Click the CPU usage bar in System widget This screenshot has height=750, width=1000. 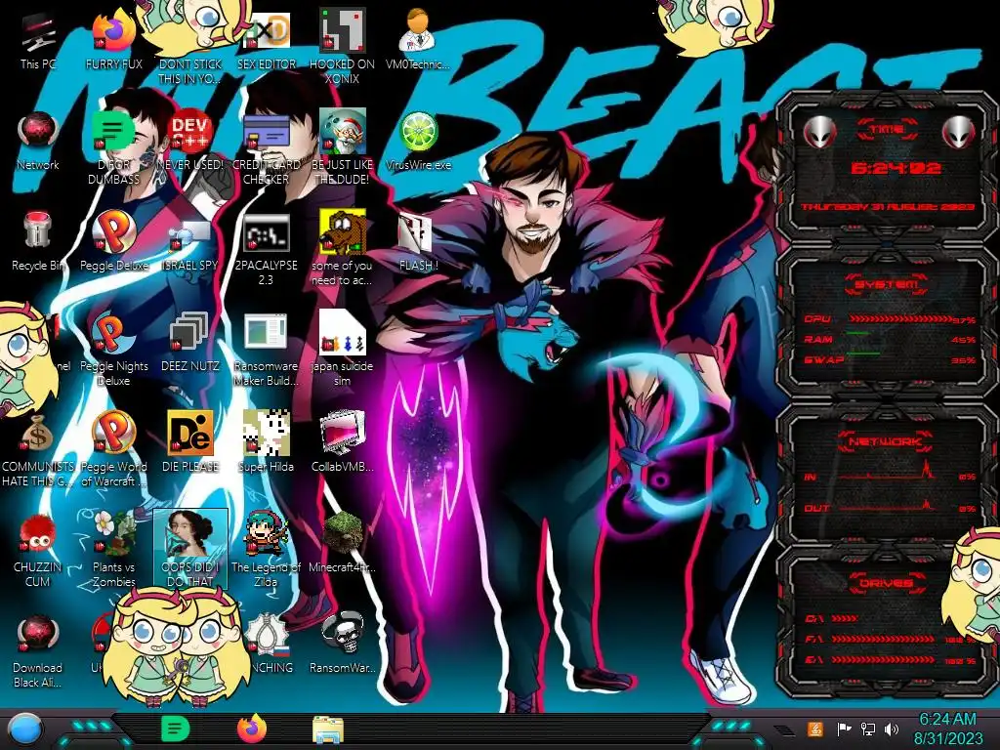coord(899,319)
